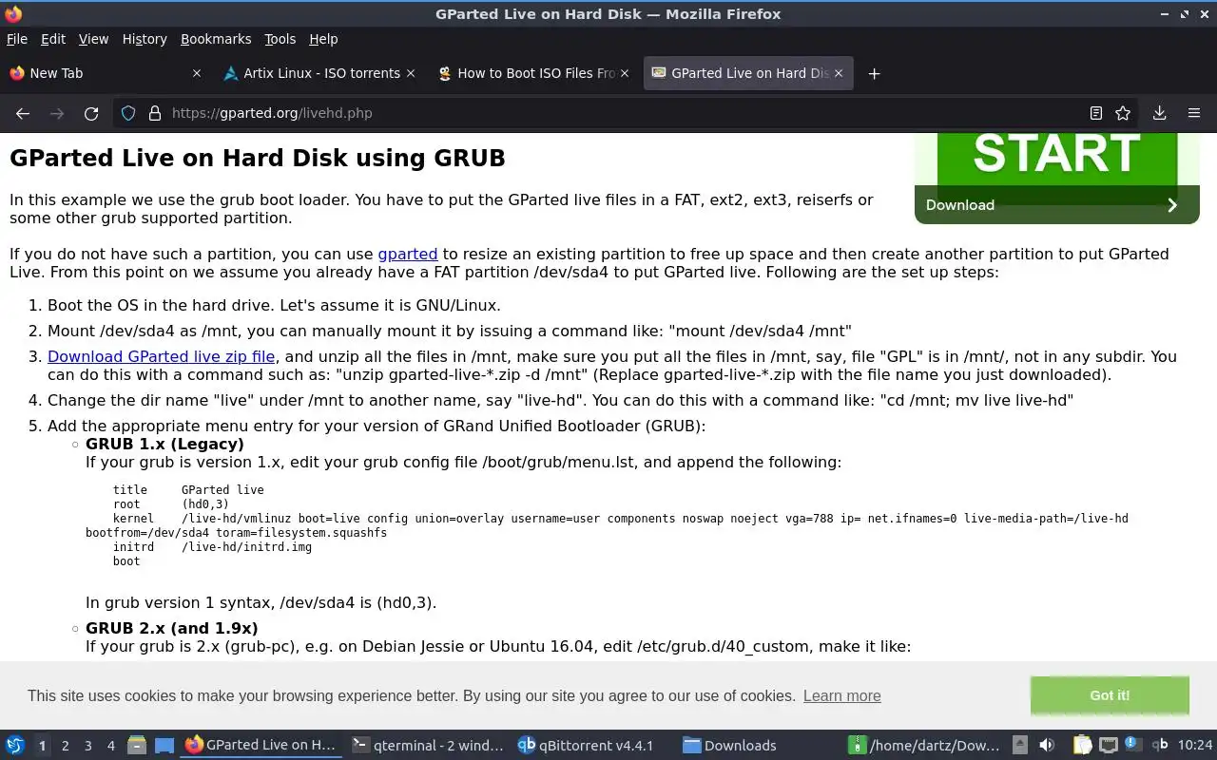Switch to virtual desktop 3
1217x760 pixels.
click(x=87, y=746)
